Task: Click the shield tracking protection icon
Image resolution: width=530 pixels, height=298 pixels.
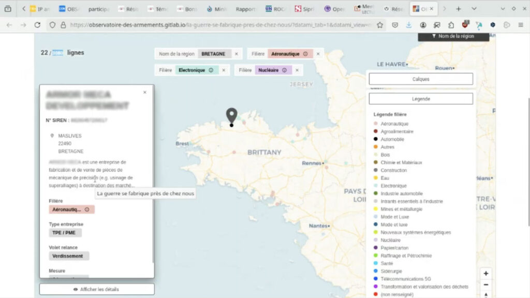Action: (x=52, y=25)
